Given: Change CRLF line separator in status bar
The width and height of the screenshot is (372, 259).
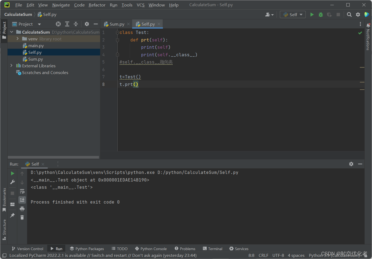Looking at the screenshot, I should point(263,255).
